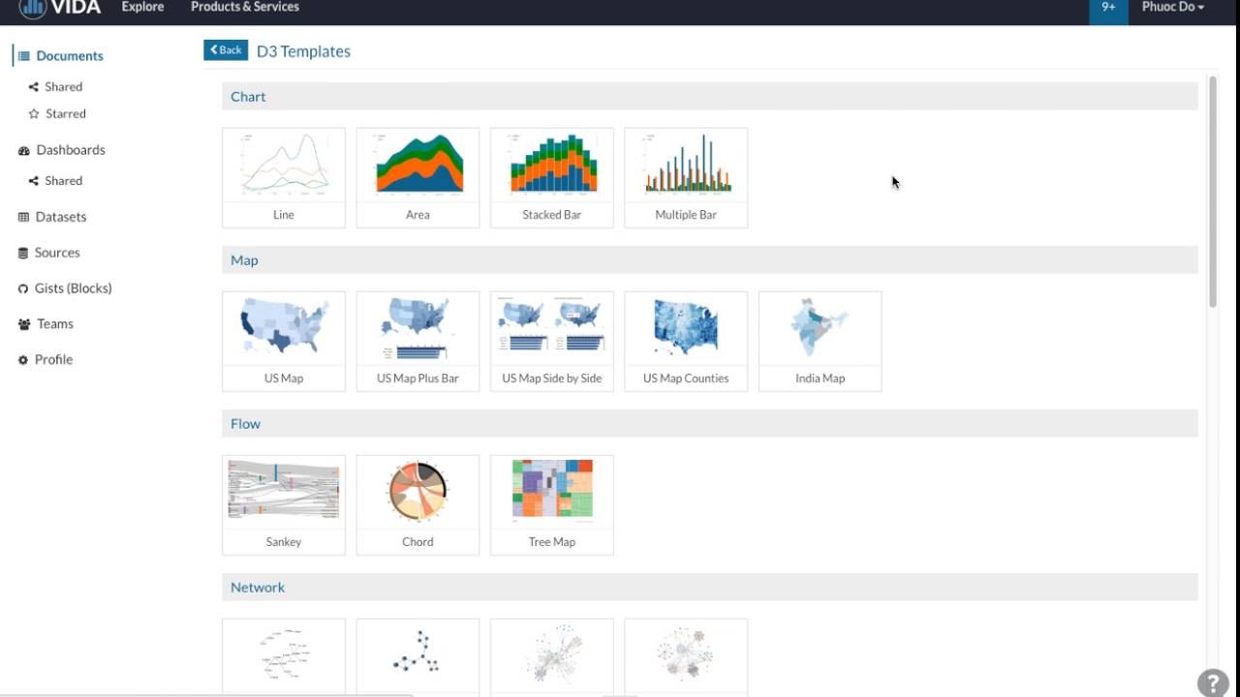Click the Network section header

click(x=710, y=588)
